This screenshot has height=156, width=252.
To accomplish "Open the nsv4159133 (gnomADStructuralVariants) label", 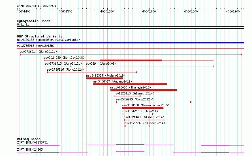I will pyautogui.click(x=48, y=40).
